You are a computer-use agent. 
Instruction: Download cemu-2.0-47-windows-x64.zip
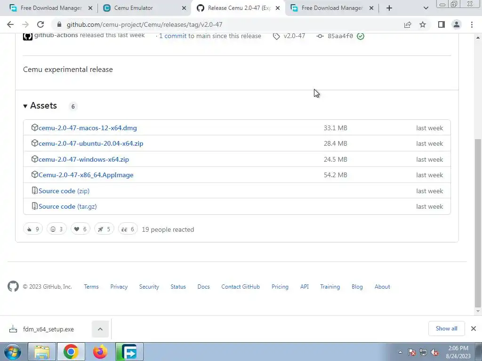[x=84, y=159]
